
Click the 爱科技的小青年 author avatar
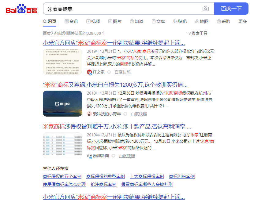click(89, 114)
